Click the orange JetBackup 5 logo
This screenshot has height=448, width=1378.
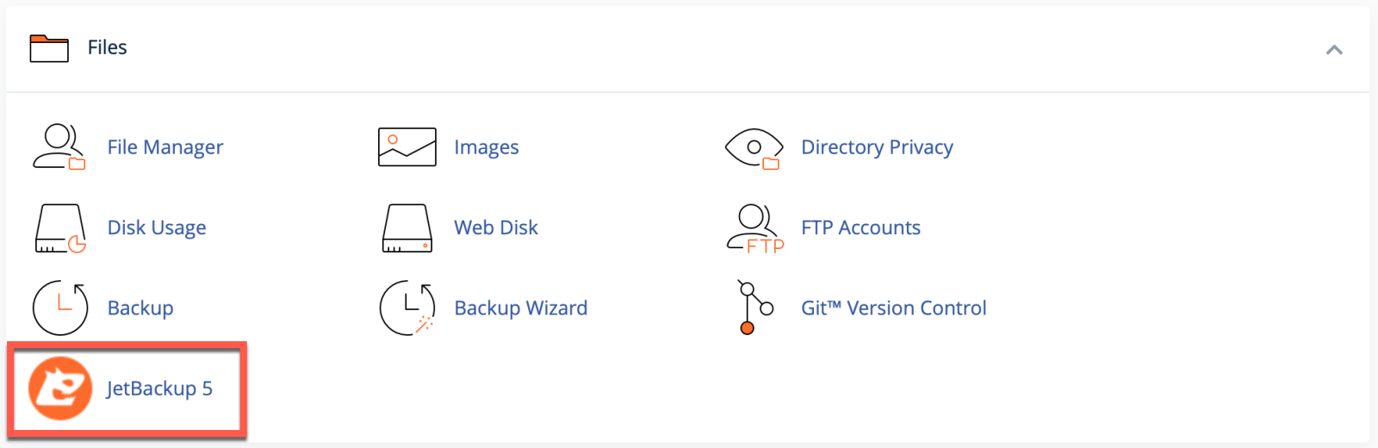point(59,389)
